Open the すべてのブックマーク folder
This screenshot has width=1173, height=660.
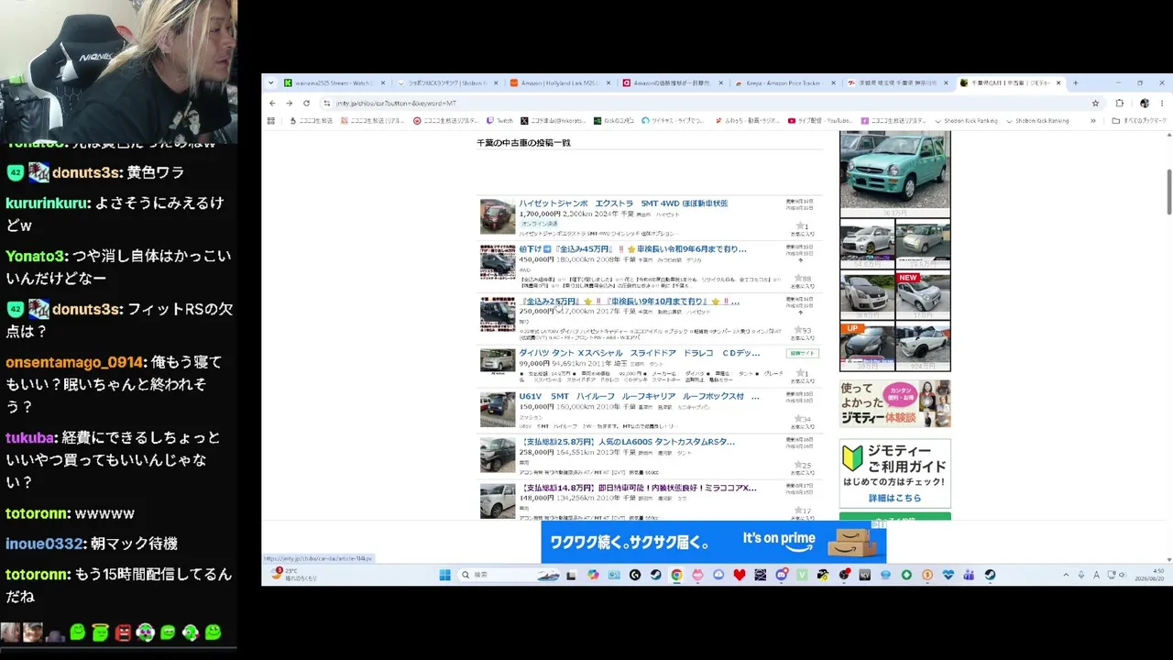pyautogui.click(x=1139, y=120)
